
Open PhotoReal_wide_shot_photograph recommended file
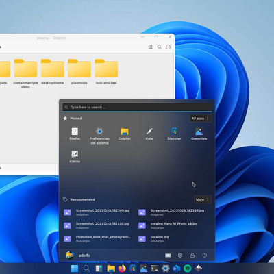coord(97,239)
